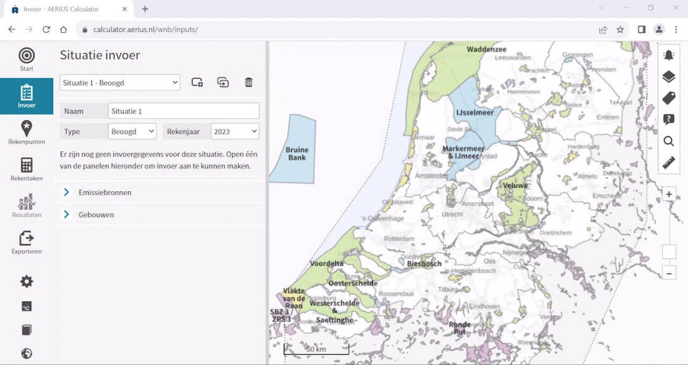The height and width of the screenshot is (365, 688).
Task: Open the Exporteren section
Action: (x=27, y=243)
